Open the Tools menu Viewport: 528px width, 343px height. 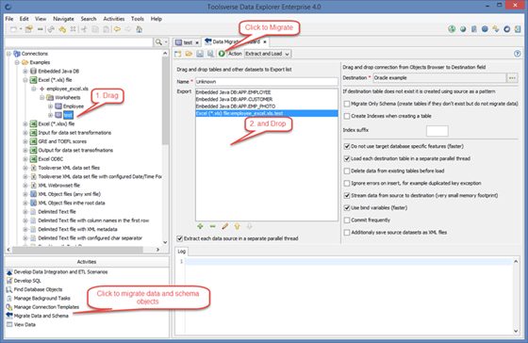(138, 19)
